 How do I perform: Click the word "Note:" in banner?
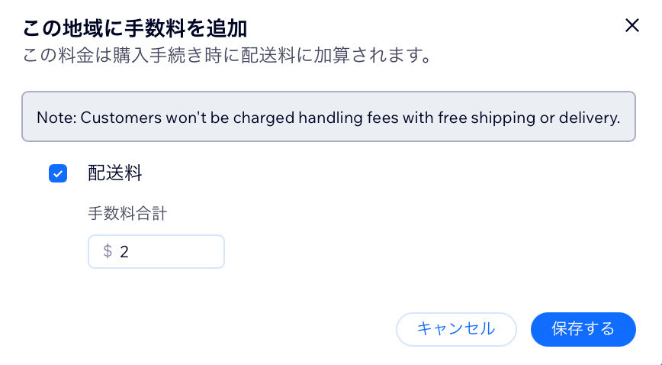56,118
